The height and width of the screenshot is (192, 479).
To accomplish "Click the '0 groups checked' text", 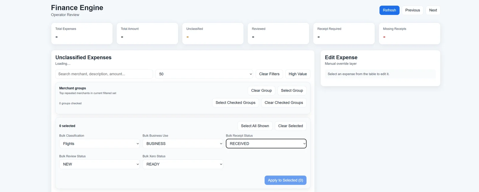I will 70,103.
